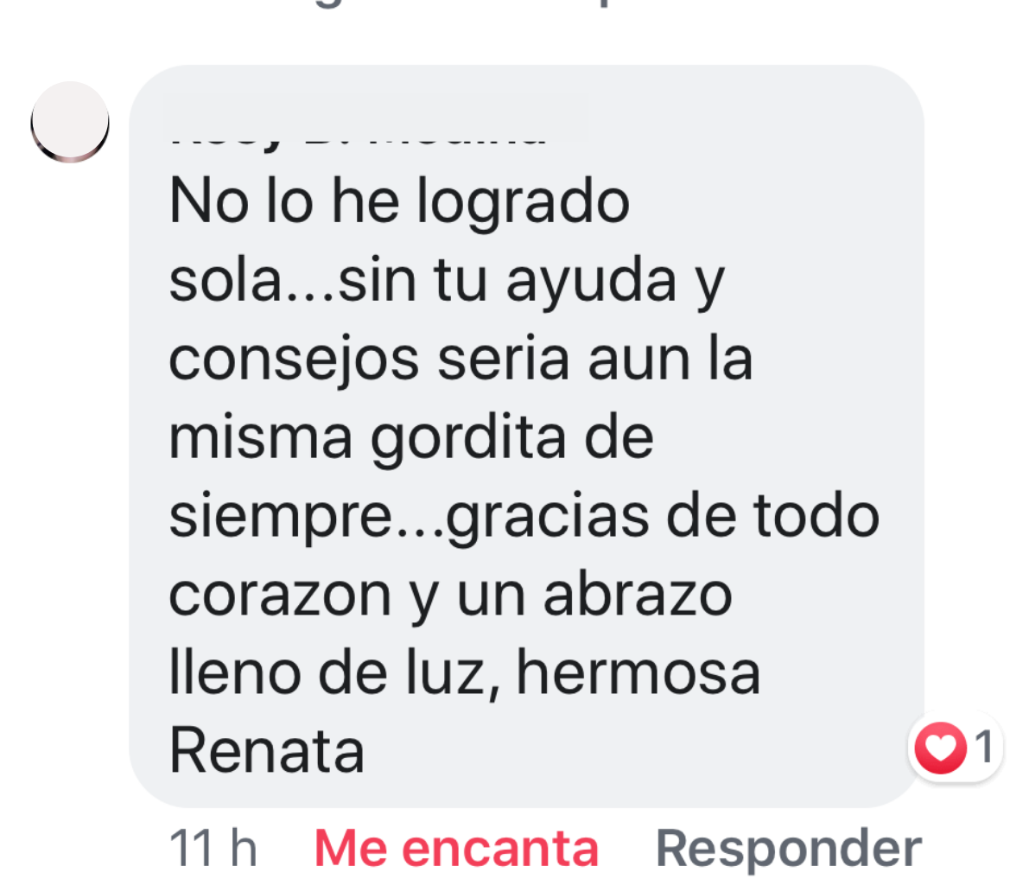Click the word 'abrazo' in the comment
Image resolution: width=1029 pixels, height=879 pixels.
(x=638, y=595)
